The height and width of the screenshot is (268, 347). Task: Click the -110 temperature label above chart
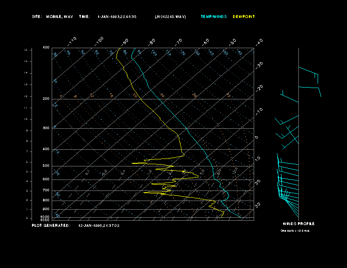coord(72,41)
